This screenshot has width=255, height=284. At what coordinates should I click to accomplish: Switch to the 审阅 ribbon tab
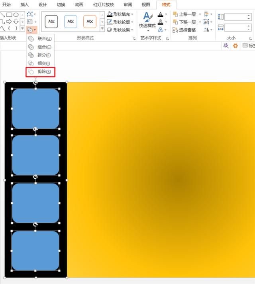[128, 4]
